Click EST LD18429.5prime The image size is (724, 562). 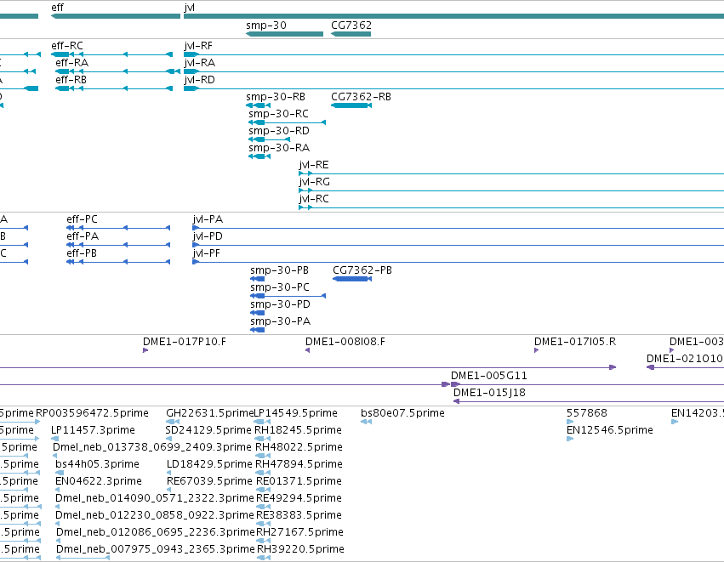[x=169, y=473]
